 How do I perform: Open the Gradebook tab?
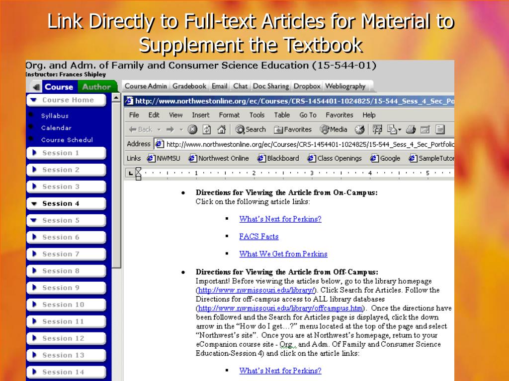pos(189,86)
